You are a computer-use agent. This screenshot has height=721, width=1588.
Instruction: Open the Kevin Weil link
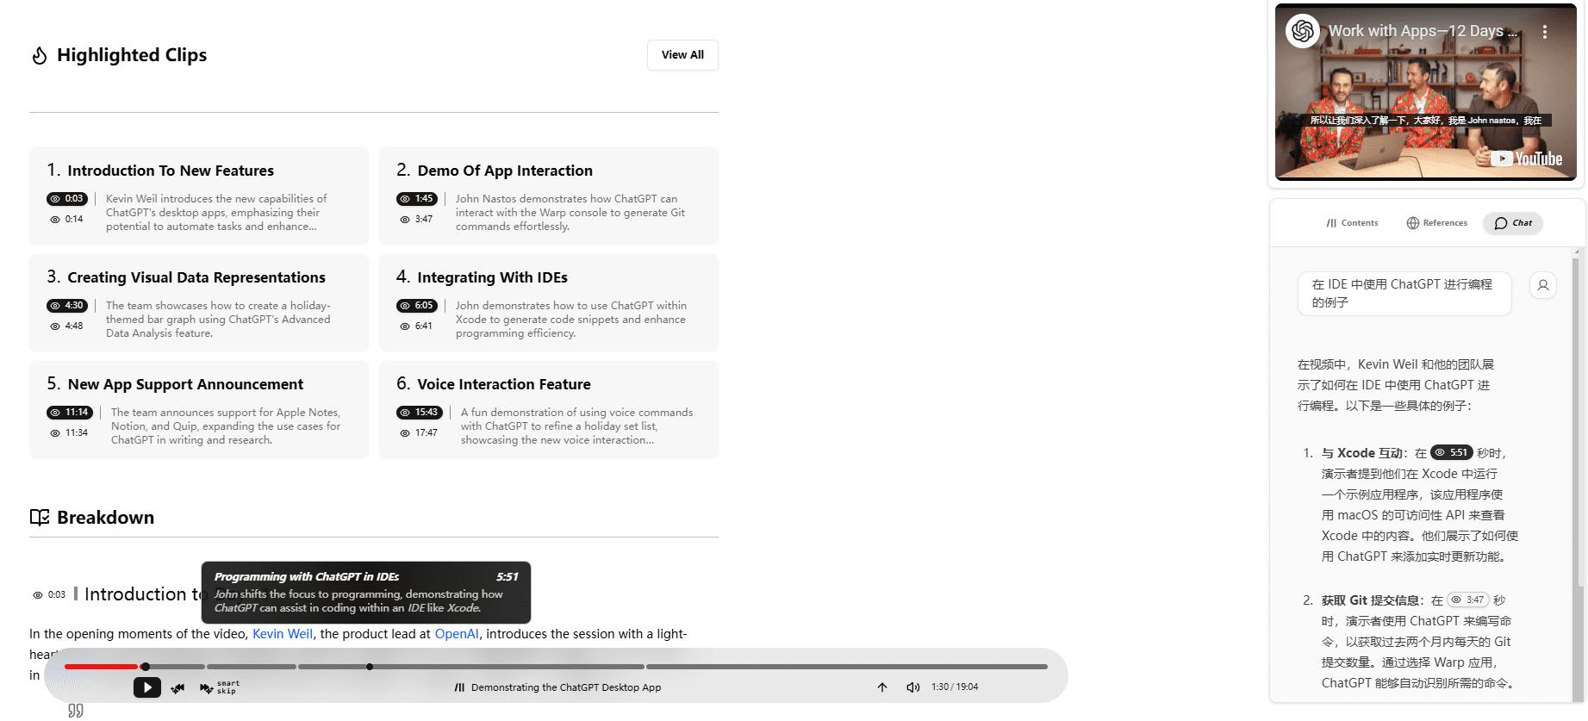point(283,634)
